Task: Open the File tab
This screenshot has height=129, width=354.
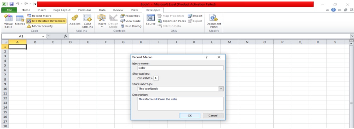Action: pyautogui.click(x=9, y=10)
